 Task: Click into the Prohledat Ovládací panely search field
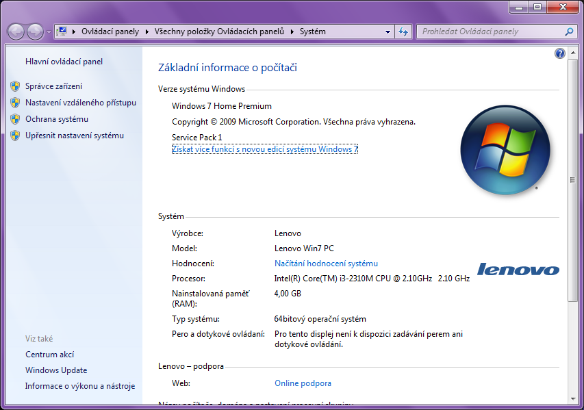click(490, 31)
